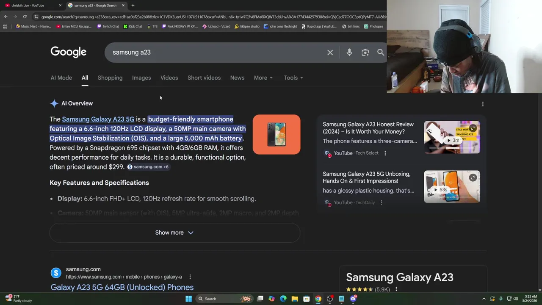The width and height of the screenshot is (542, 305).
Task: Open the bookmarks apps grid icon
Action: pos(5,26)
